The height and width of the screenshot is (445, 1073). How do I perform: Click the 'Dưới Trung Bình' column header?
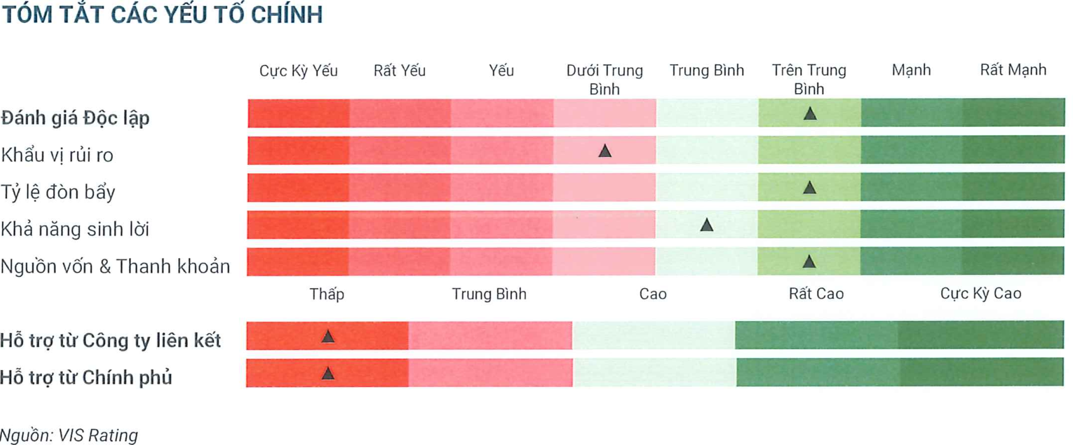coord(604,79)
